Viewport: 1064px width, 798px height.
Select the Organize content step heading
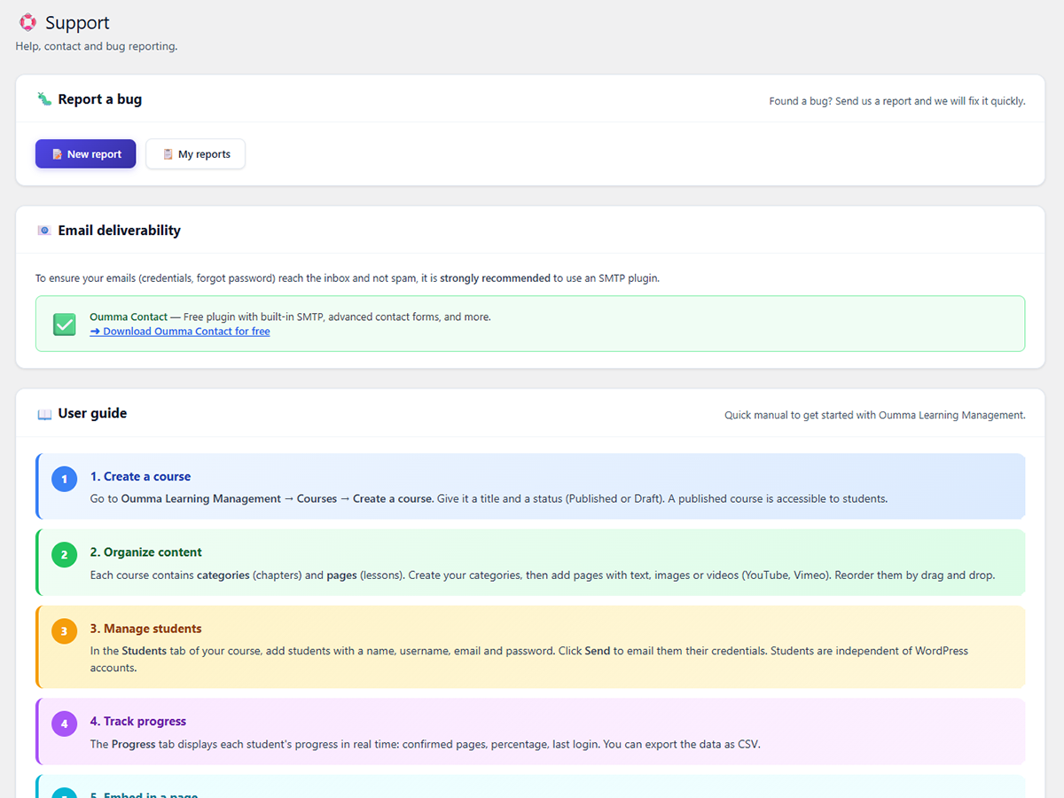[145, 552]
